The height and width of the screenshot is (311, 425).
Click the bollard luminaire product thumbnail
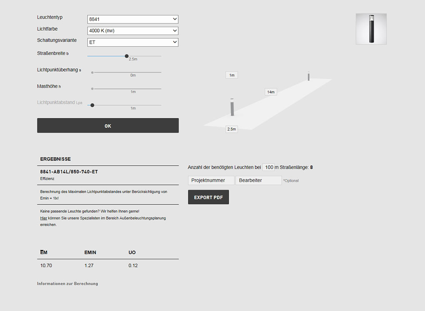tap(371, 29)
